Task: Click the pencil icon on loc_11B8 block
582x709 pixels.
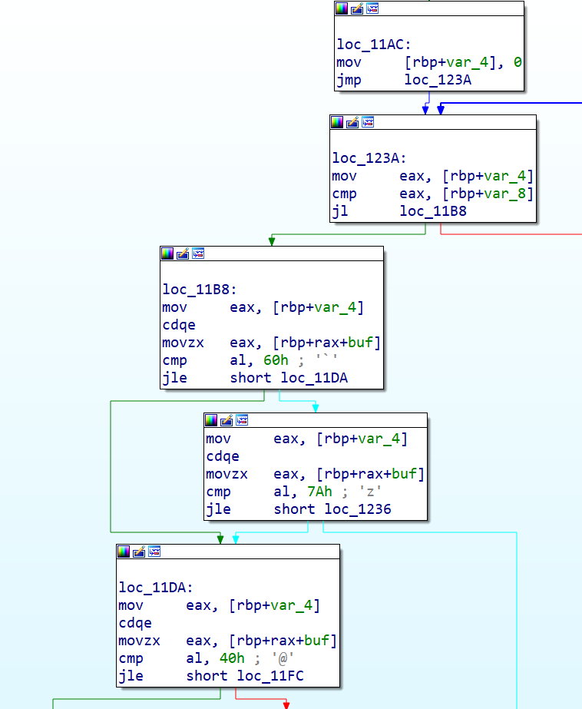Action: pyautogui.click(x=183, y=253)
